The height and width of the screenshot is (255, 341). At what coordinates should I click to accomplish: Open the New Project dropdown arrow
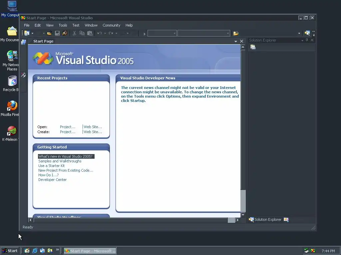pyautogui.click(x=32, y=34)
